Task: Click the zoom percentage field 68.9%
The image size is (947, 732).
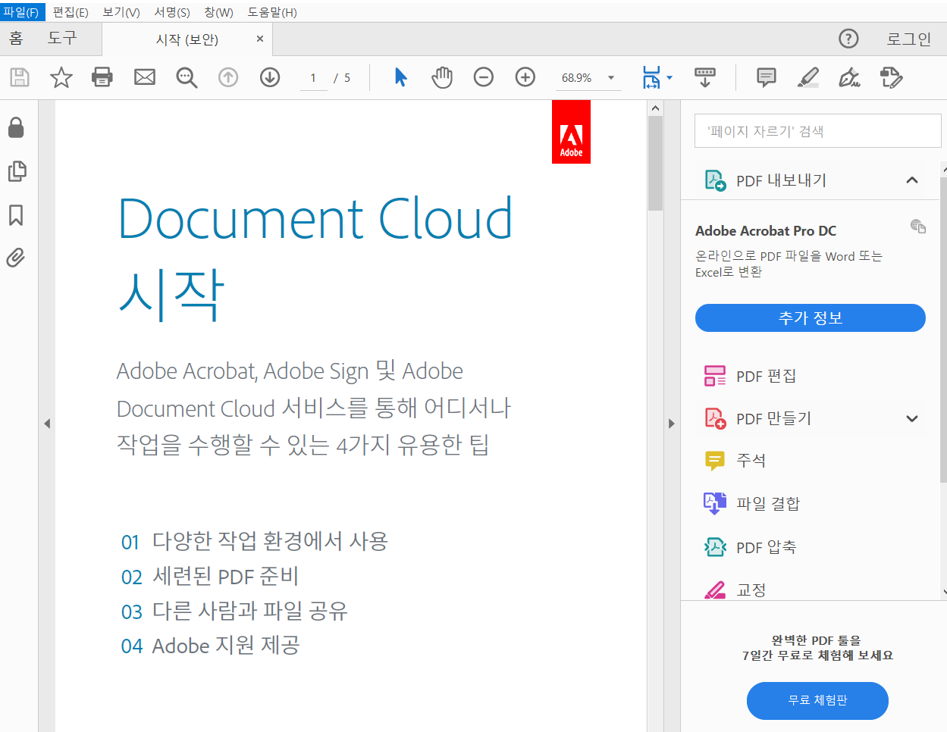Action: point(577,77)
